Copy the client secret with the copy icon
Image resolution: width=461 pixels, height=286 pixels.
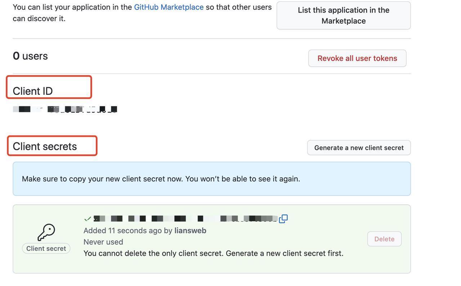coord(283,219)
